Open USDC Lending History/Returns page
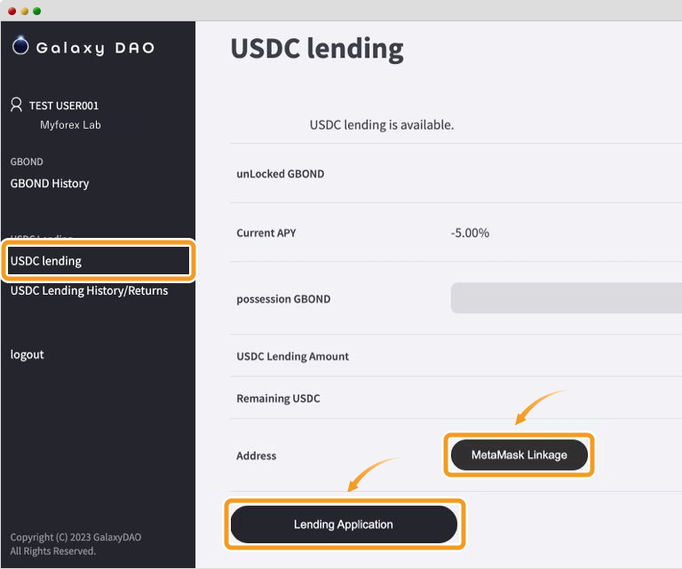 (89, 290)
